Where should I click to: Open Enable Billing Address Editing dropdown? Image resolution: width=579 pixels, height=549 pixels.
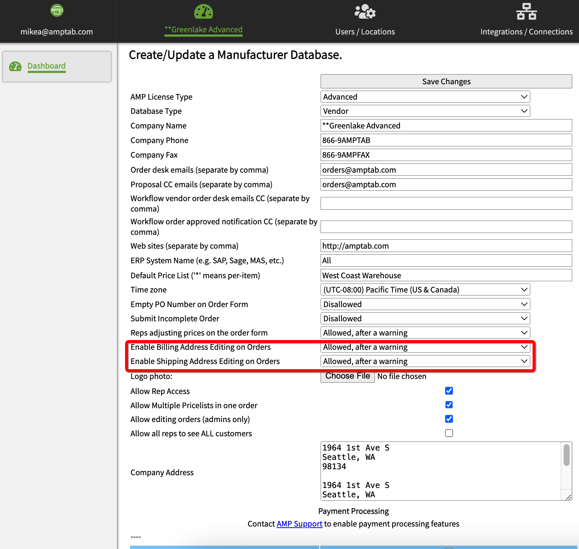pyautogui.click(x=425, y=347)
